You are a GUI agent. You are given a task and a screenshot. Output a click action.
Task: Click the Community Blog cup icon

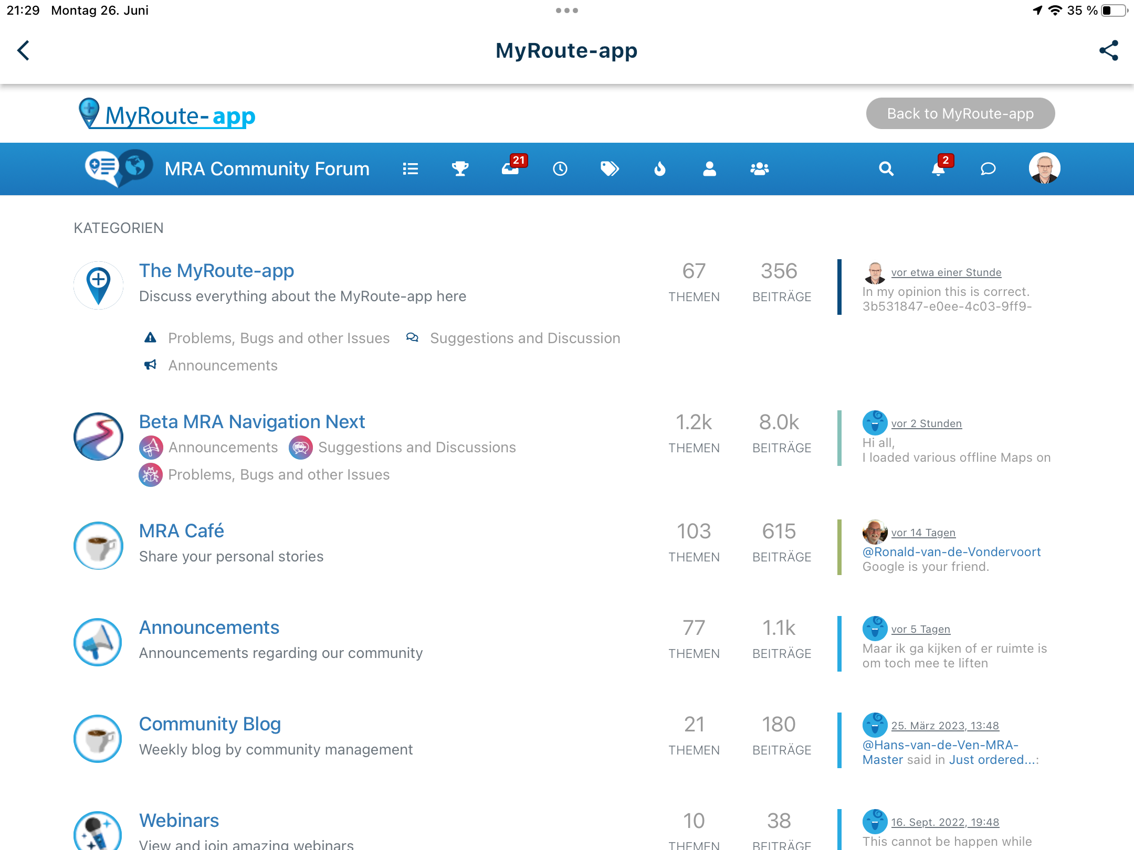tap(98, 739)
